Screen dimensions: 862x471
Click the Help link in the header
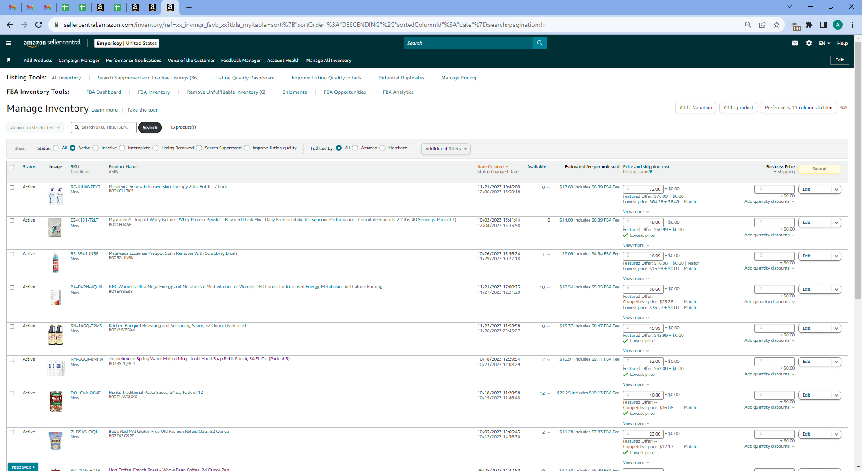842,43
